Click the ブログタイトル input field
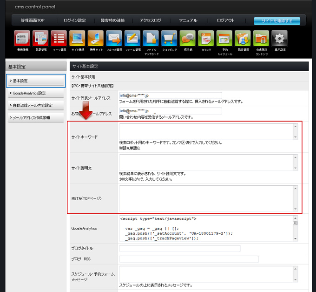The image size is (316, 292). coord(179,249)
